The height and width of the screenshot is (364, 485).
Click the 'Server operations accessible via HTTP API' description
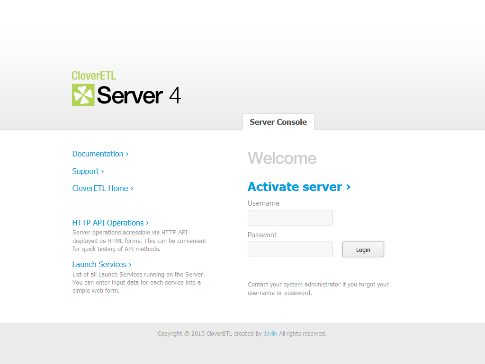tap(139, 241)
